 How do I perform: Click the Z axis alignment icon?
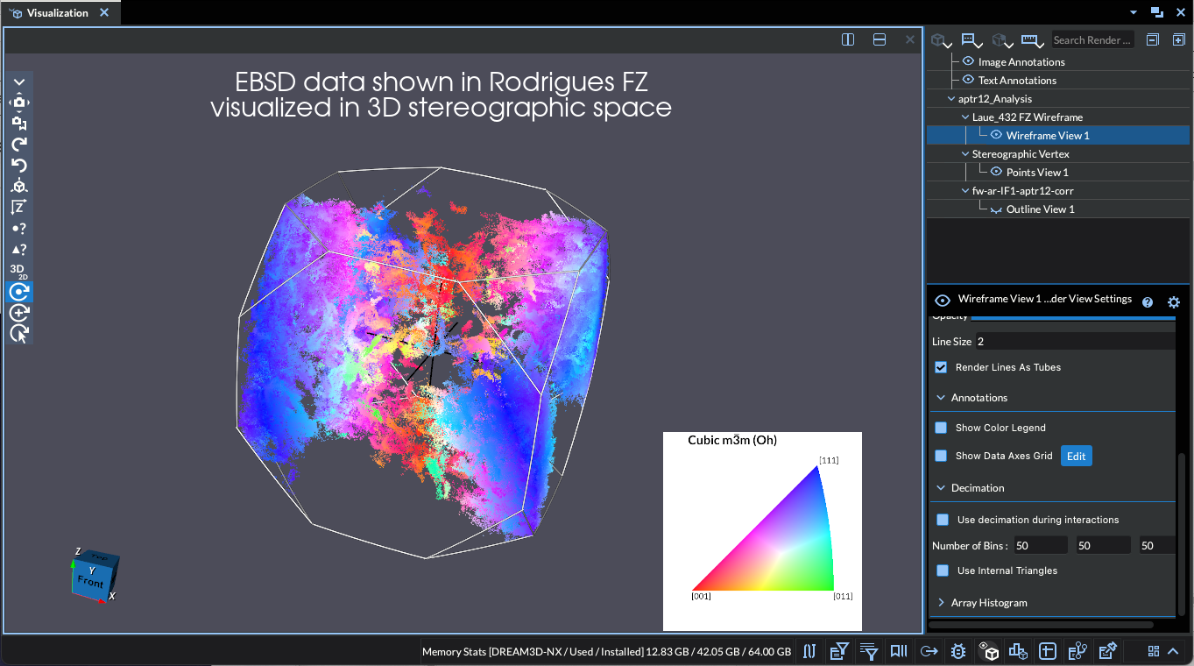click(18, 208)
